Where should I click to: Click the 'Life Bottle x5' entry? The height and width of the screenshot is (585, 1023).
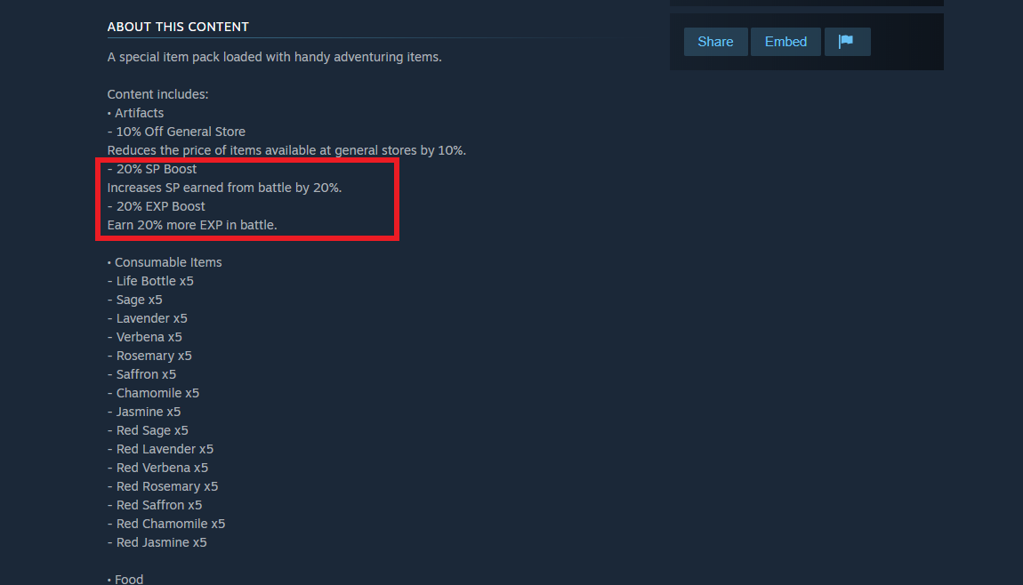150,281
